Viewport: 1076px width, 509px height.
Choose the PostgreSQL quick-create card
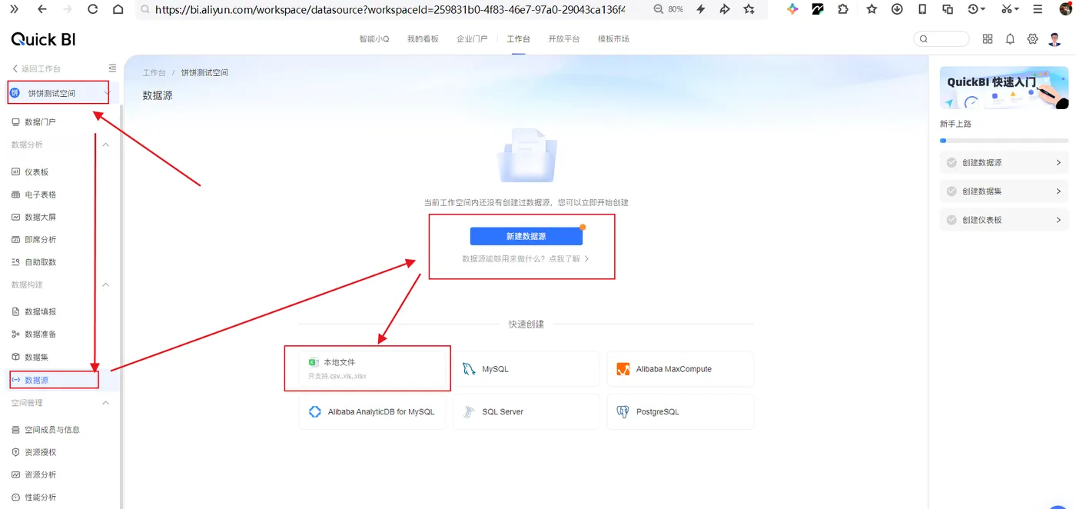point(680,411)
